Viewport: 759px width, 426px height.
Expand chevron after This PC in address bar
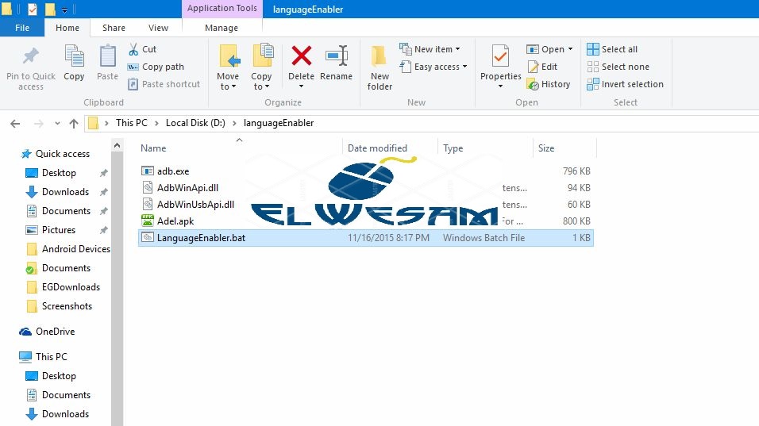pyautogui.click(x=156, y=123)
